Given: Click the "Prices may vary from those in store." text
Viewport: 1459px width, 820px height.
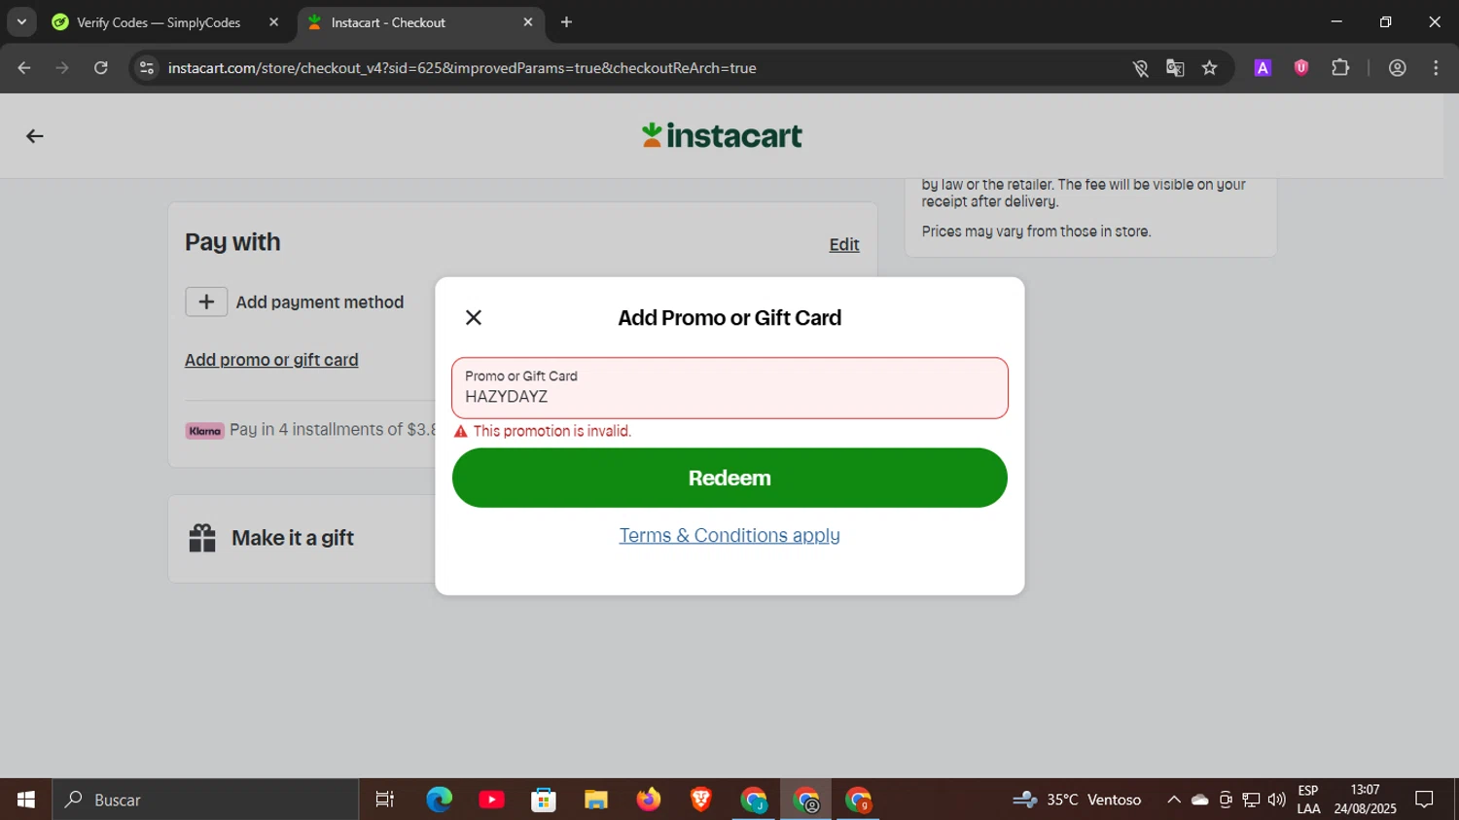Looking at the screenshot, I should point(1036,232).
